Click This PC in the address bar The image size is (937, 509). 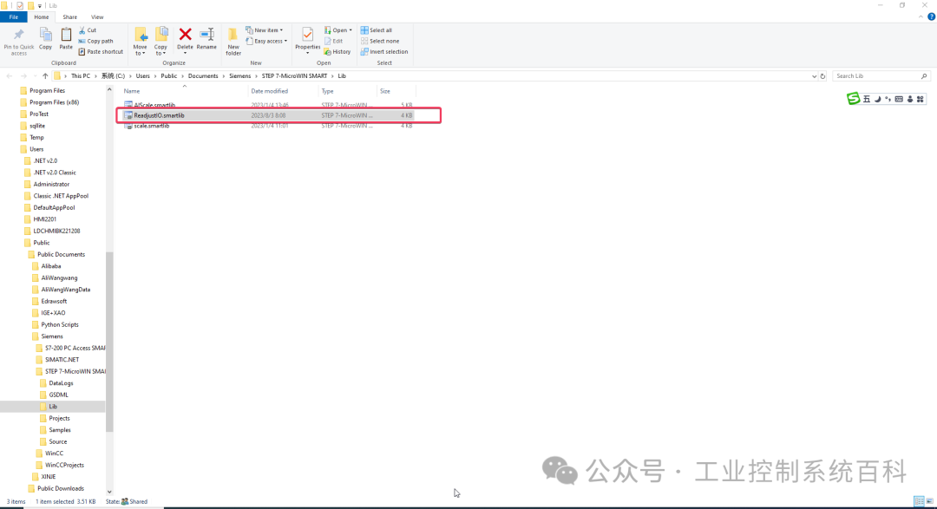81,75
